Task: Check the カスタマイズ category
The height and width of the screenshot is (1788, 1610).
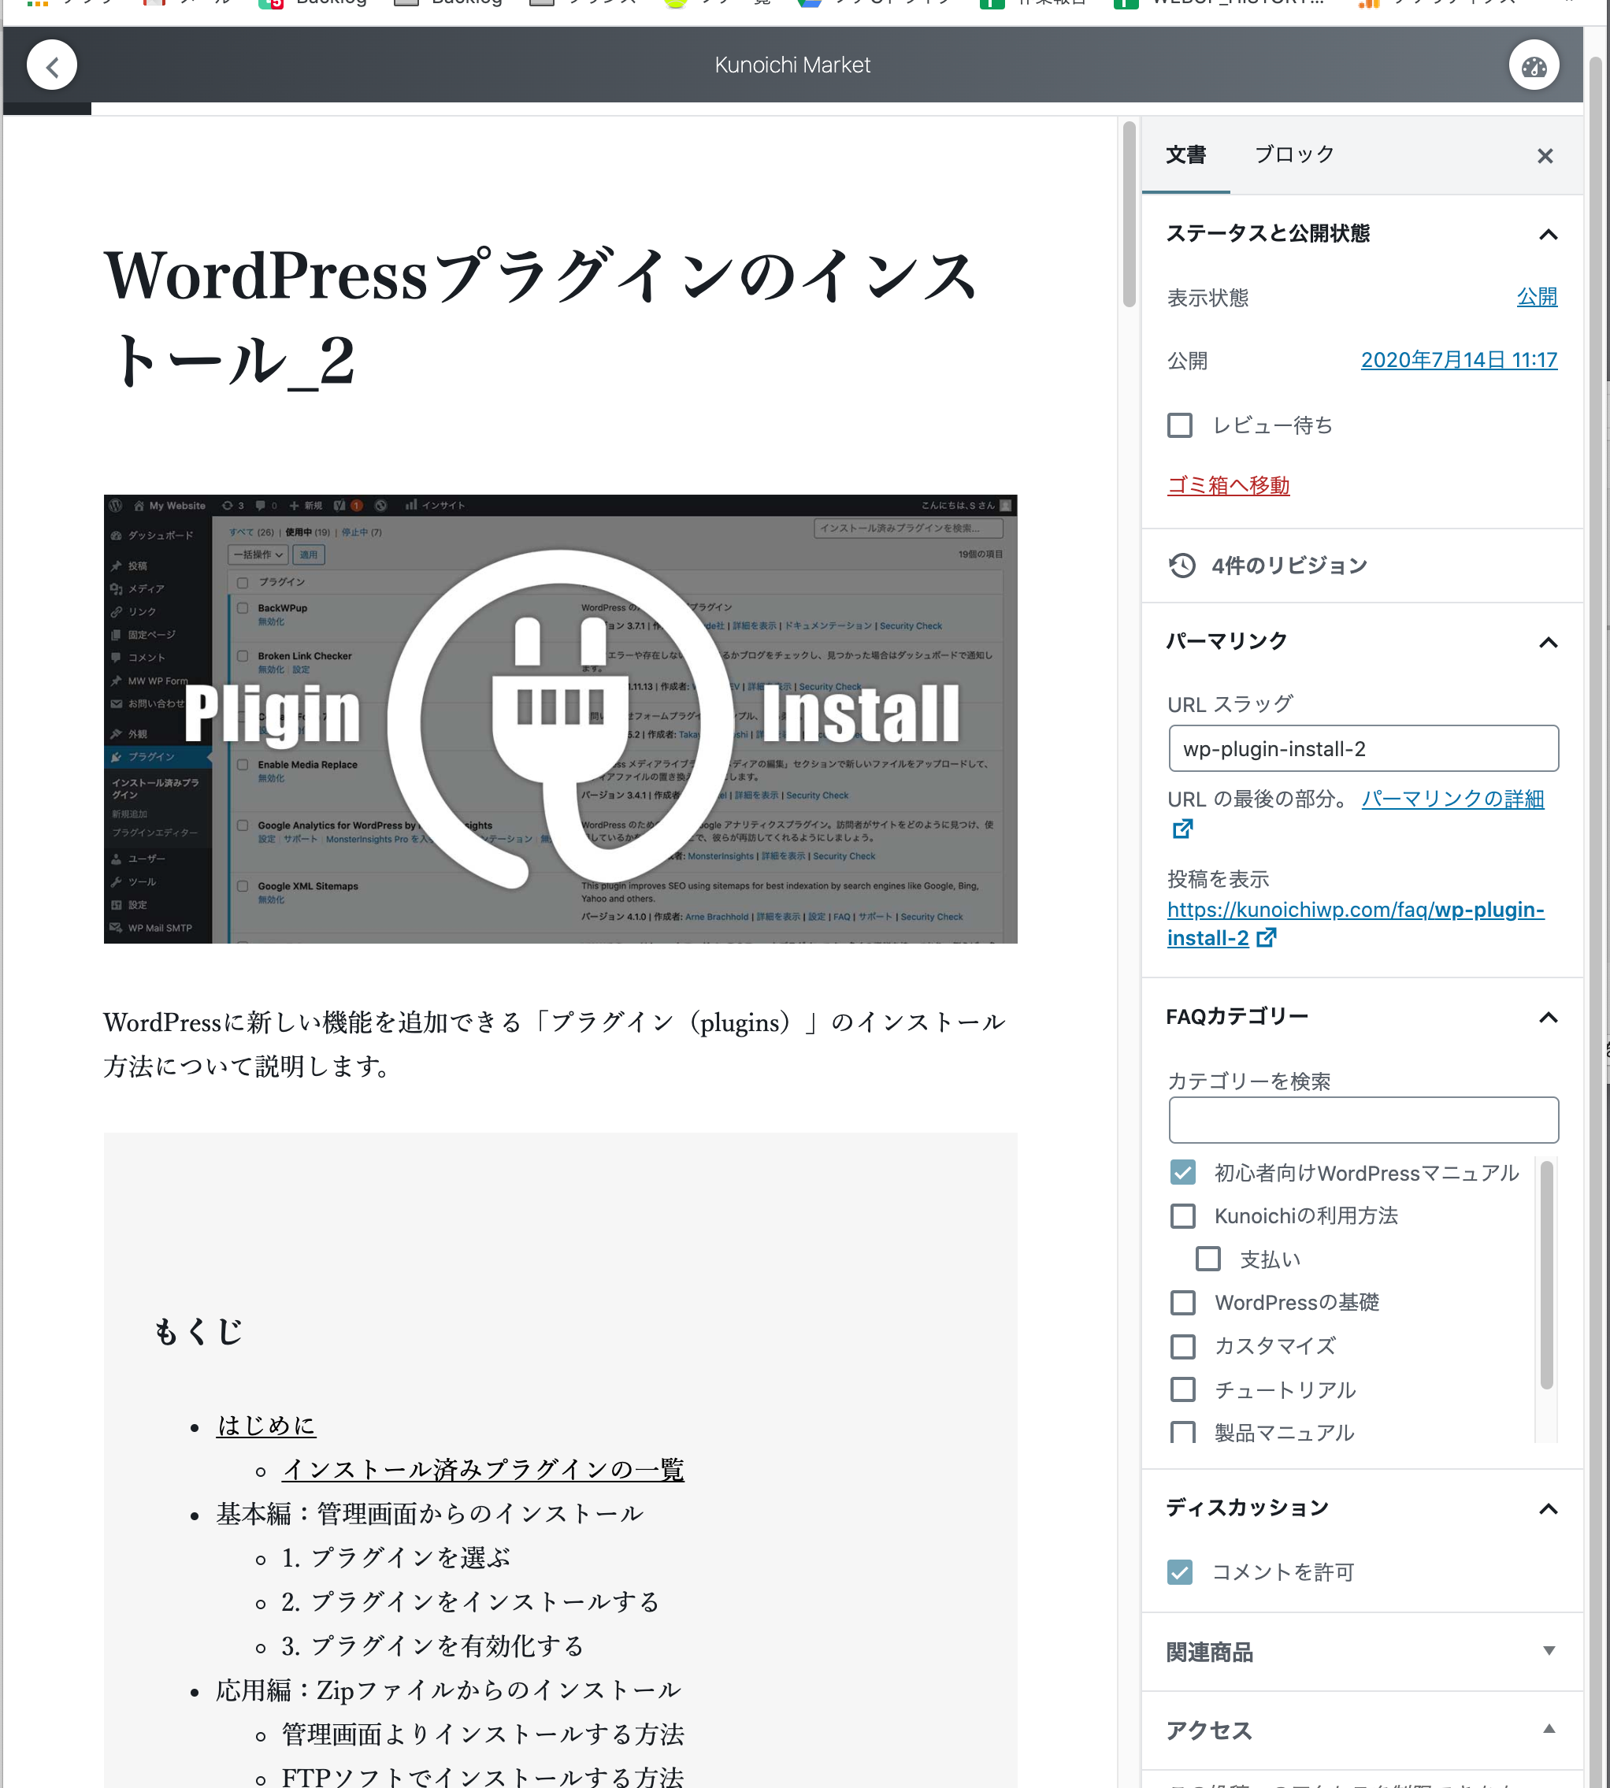Action: point(1183,1347)
